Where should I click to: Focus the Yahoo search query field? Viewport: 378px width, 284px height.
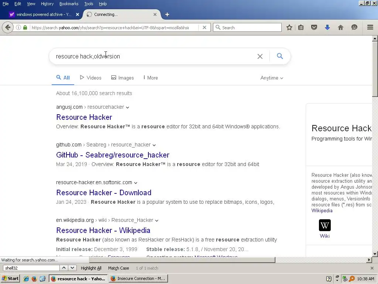pos(154,56)
